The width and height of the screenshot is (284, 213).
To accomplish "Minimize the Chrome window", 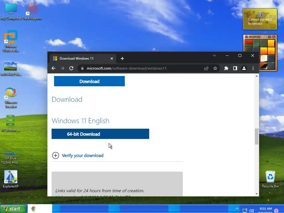I will point(227,55).
